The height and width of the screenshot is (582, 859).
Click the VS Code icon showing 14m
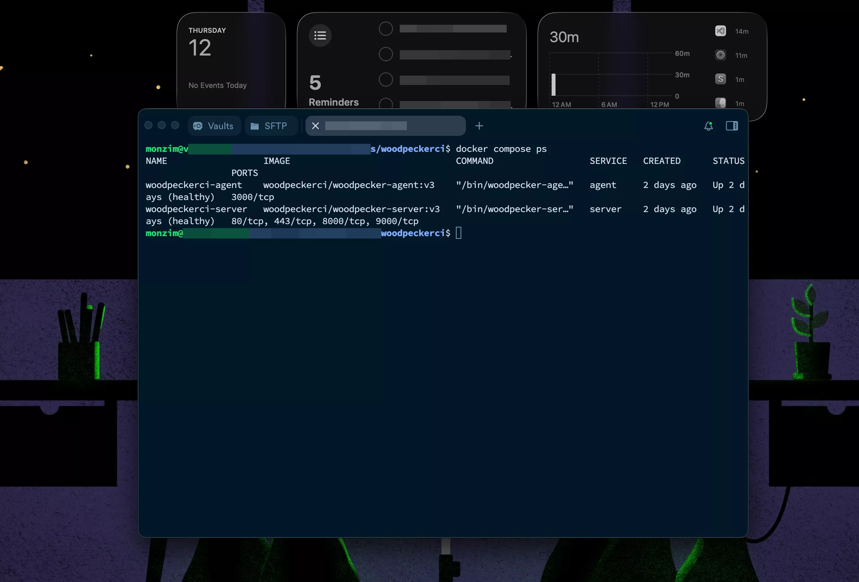[x=720, y=31]
